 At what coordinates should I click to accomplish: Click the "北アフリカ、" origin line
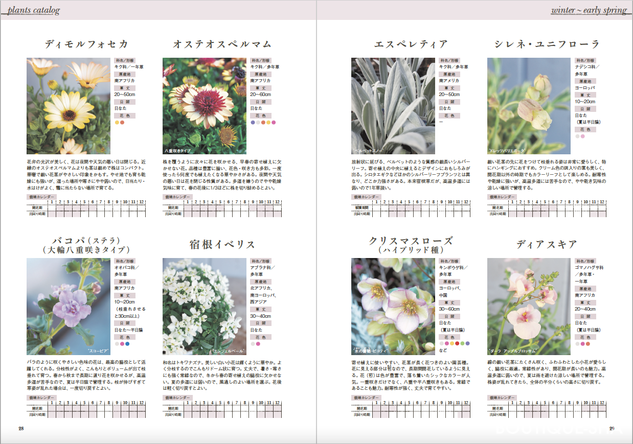(262, 289)
